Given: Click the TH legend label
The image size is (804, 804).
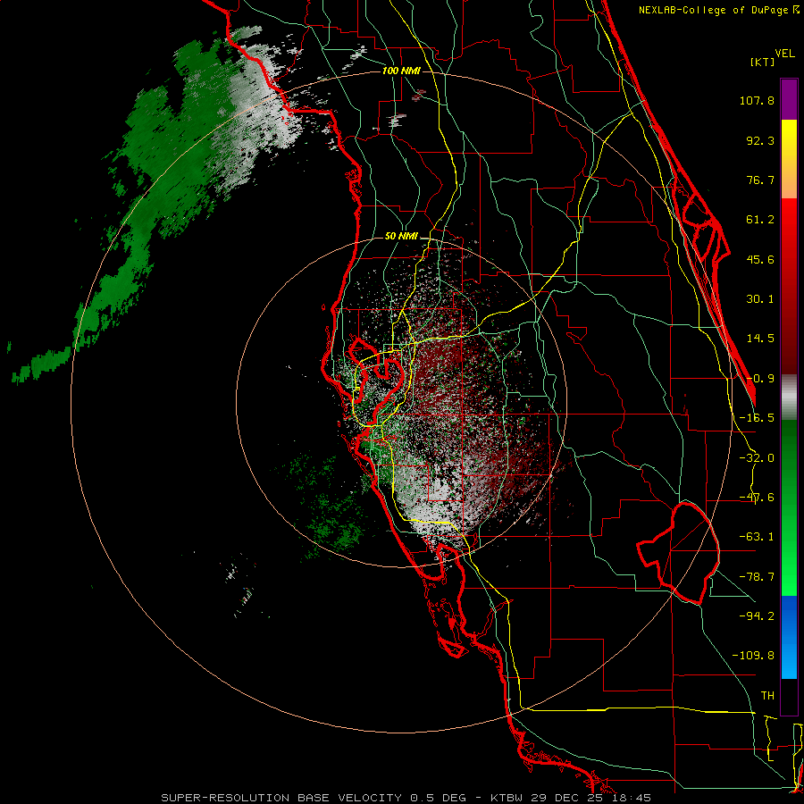Looking at the screenshot, I should 767,696.
